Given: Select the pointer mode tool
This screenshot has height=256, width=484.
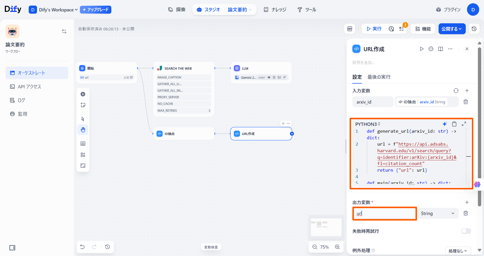Looking at the screenshot, I should tap(83, 119).
